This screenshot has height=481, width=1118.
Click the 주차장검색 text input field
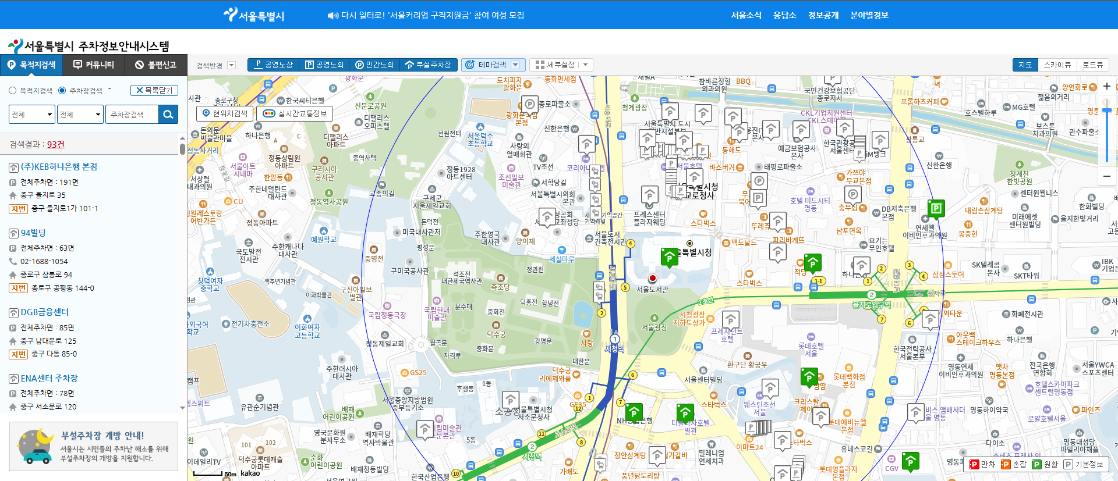pyautogui.click(x=132, y=115)
